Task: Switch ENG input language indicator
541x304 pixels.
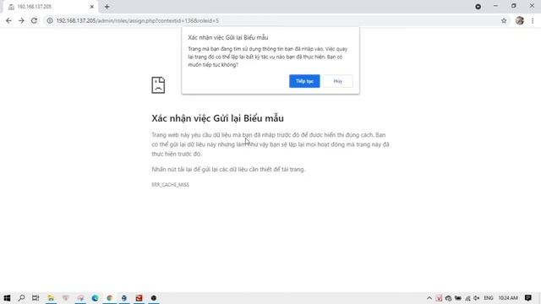Action: (x=489, y=298)
